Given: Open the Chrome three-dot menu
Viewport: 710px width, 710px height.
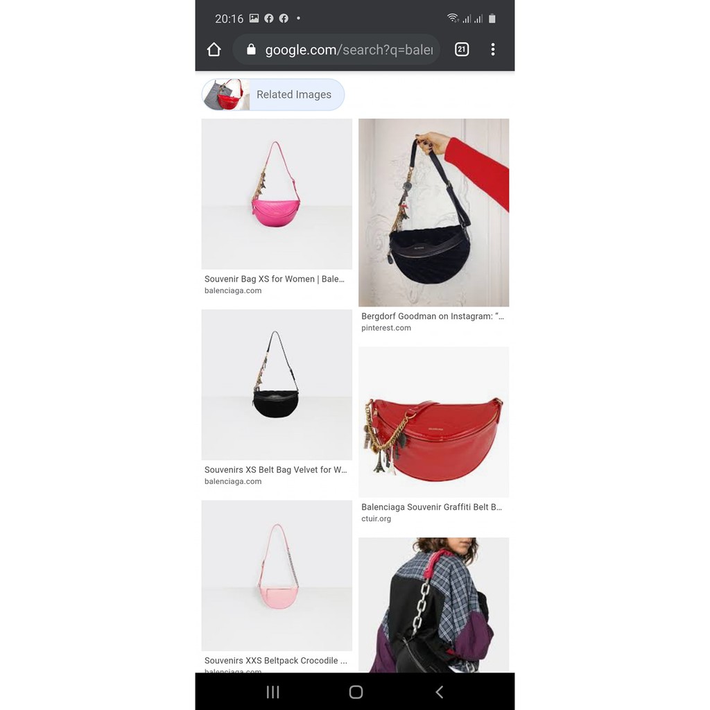Looking at the screenshot, I should point(493,49).
